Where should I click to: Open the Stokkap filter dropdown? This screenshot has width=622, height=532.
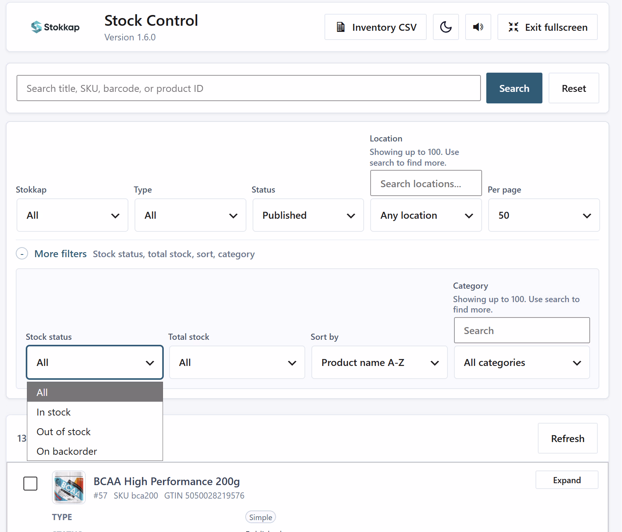72,215
